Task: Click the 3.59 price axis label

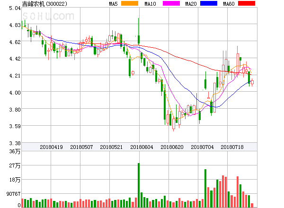Action: point(15,126)
